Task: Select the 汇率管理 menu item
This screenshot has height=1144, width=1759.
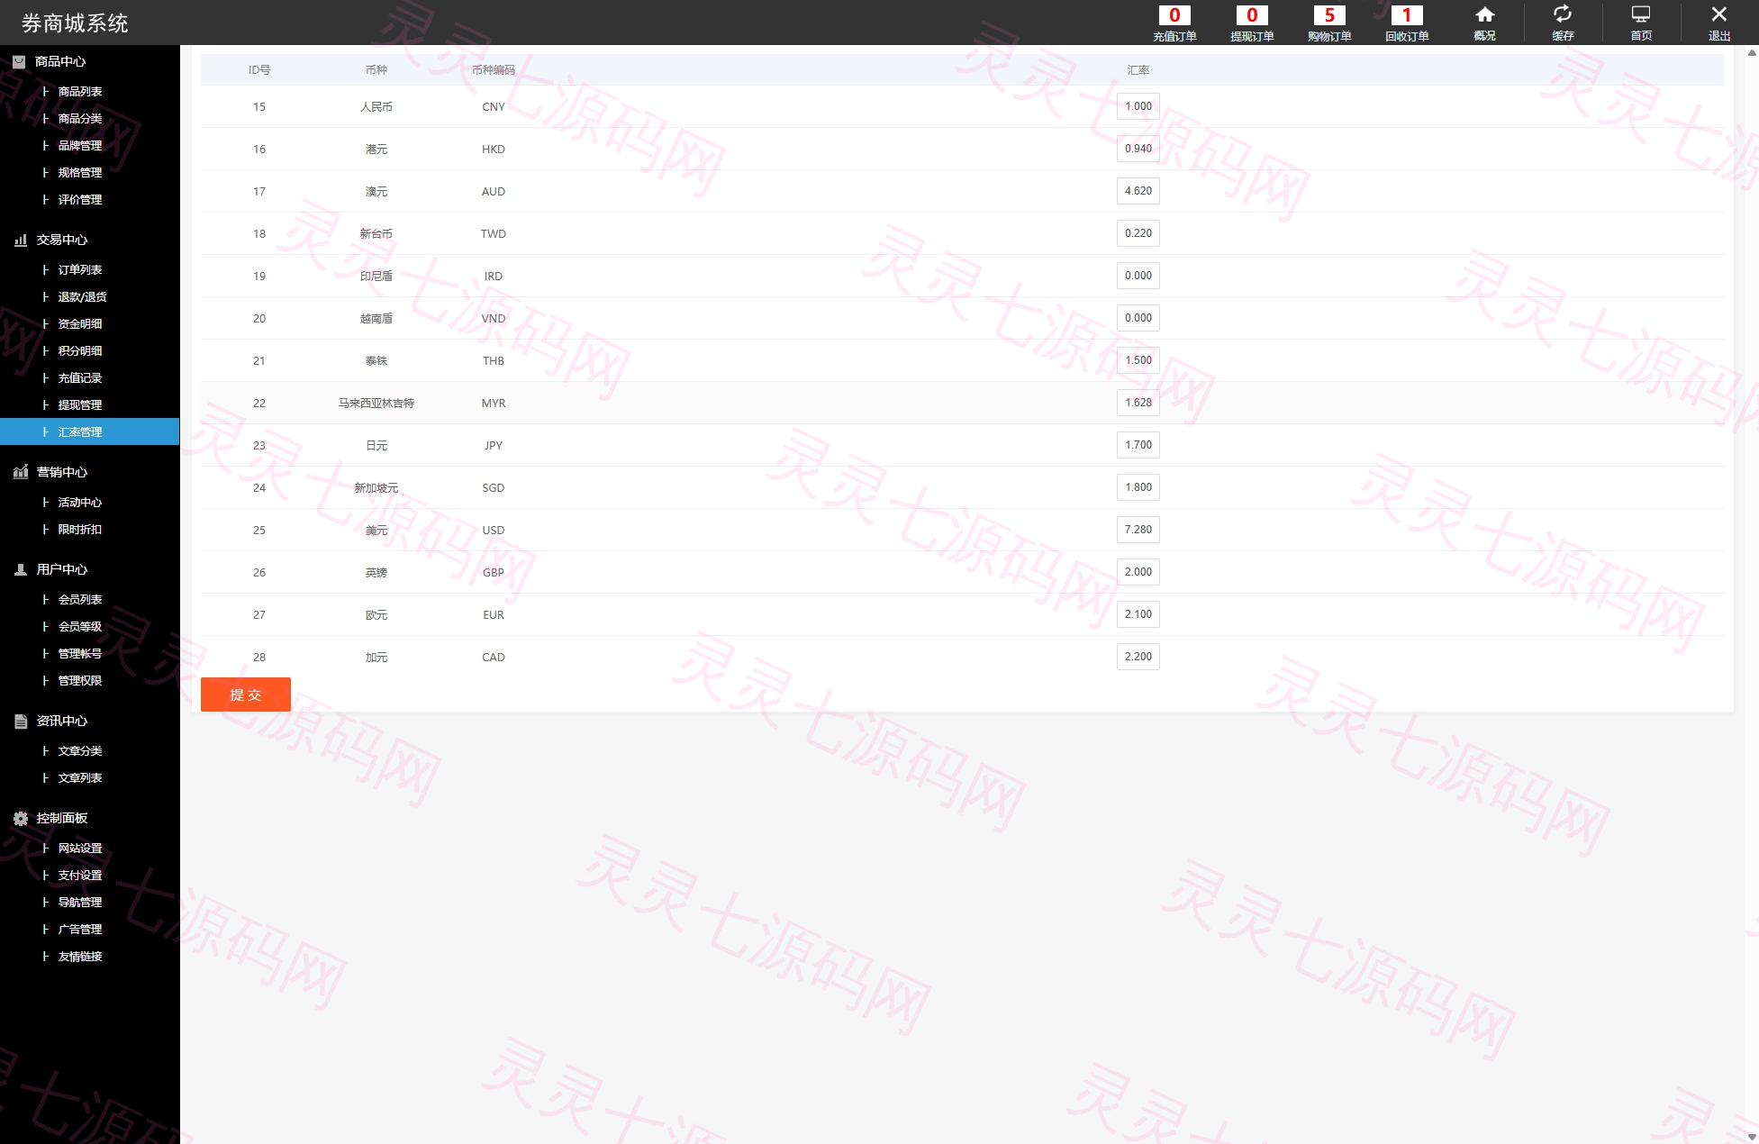Action: point(89,432)
